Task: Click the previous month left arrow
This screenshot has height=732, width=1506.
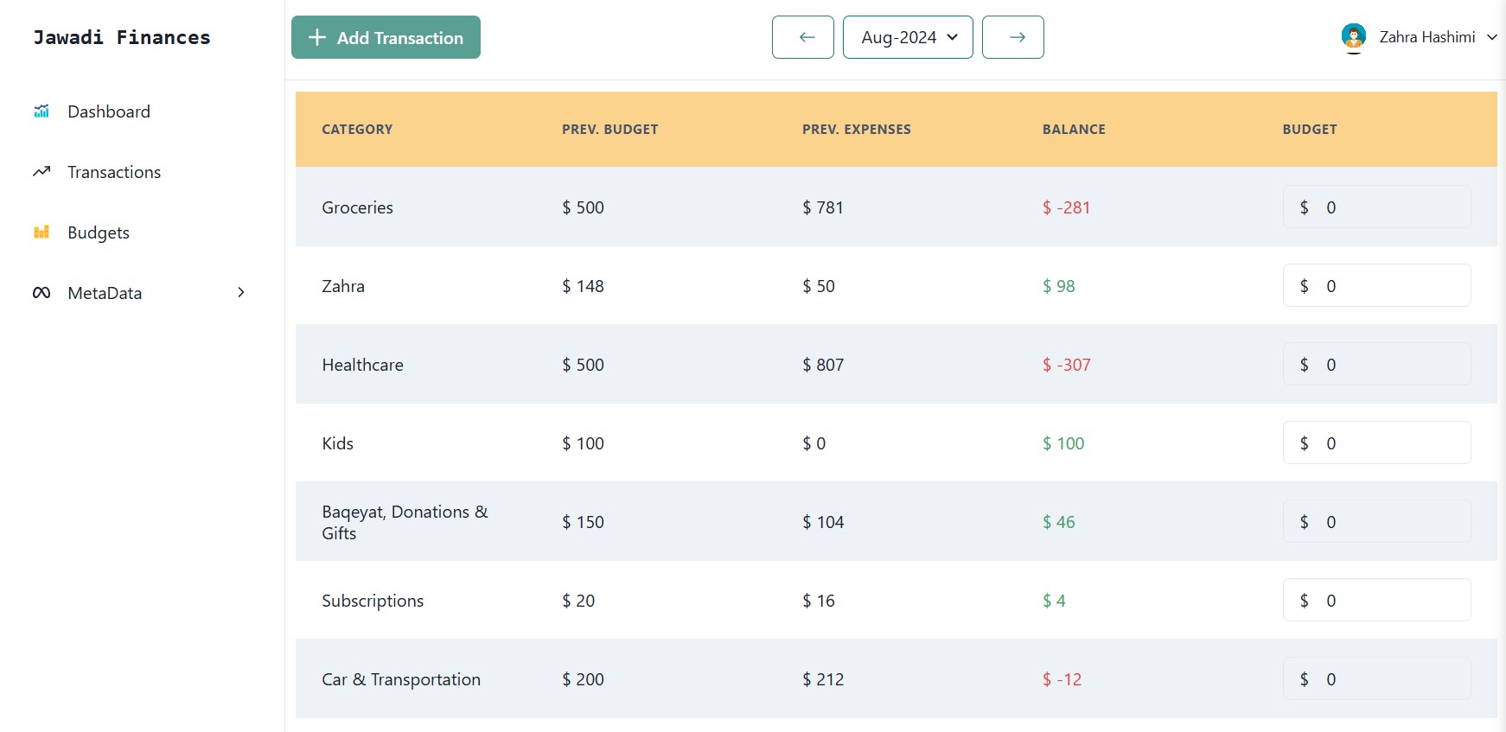Action: click(x=803, y=37)
